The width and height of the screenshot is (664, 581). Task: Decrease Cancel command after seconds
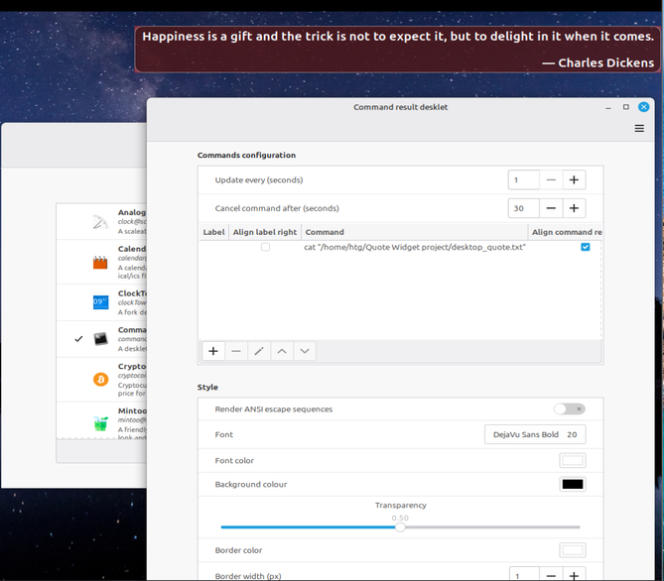(551, 208)
